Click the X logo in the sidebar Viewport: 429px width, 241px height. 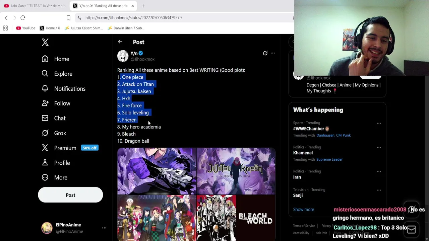click(45, 42)
